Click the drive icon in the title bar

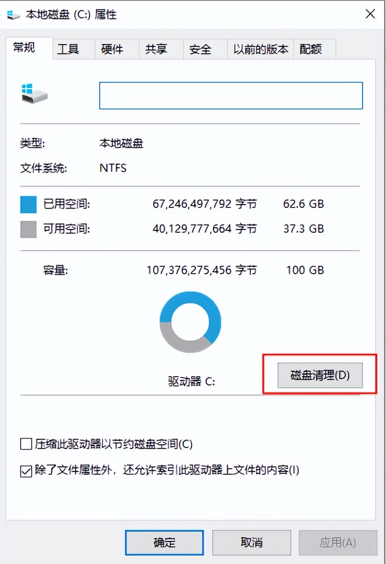(13, 14)
